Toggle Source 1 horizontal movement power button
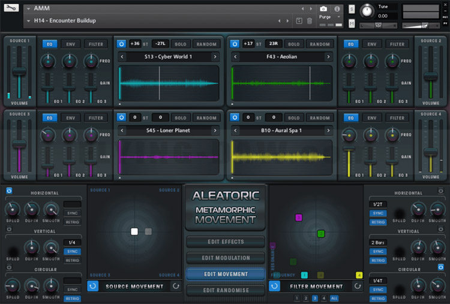This screenshot has width=450, height=304. click(9, 191)
